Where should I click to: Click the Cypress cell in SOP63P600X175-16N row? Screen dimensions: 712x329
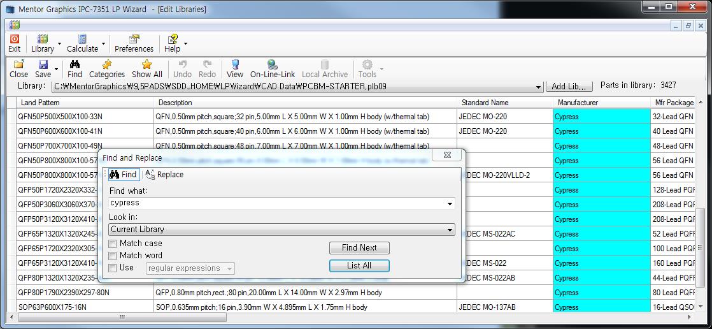[x=602, y=307]
